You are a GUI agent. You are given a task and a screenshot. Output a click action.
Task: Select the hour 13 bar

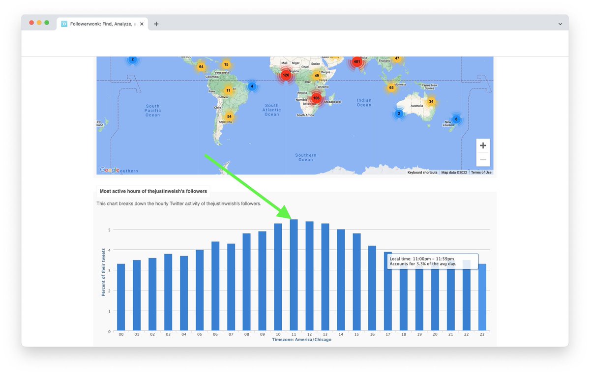pos(325,277)
